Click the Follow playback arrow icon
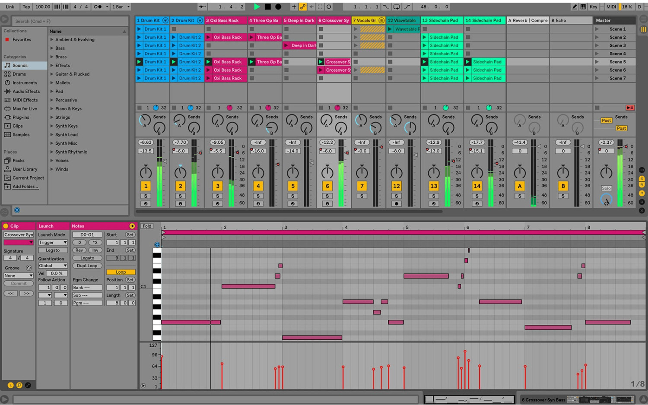 tap(202, 6)
